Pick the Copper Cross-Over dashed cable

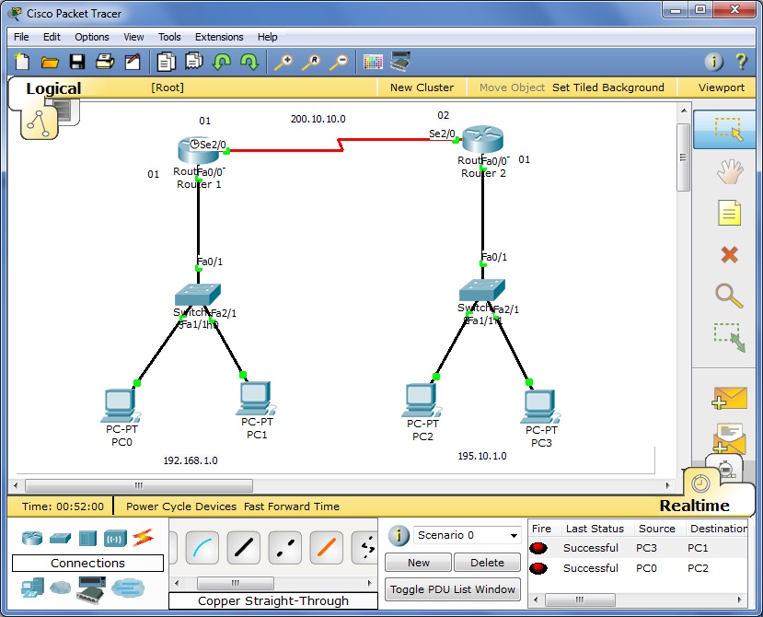284,548
